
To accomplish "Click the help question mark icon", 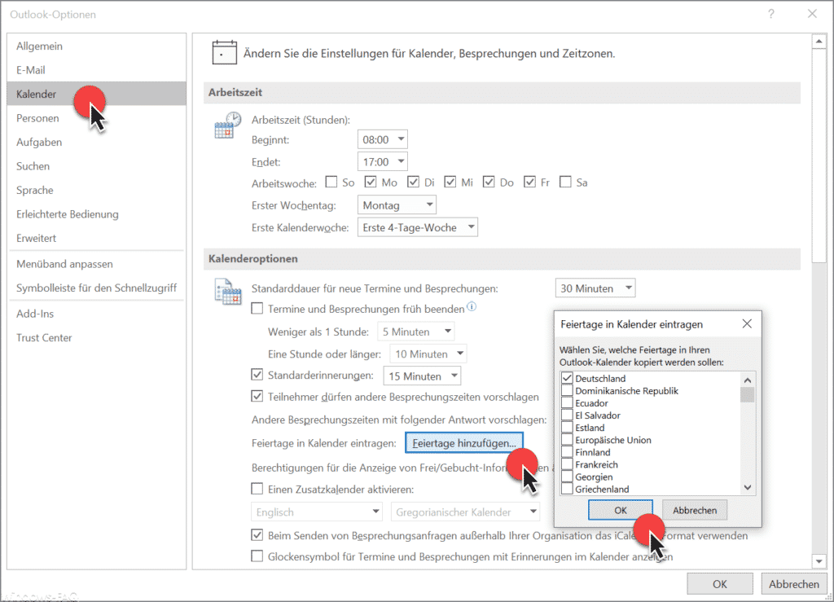I will pyautogui.click(x=770, y=15).
